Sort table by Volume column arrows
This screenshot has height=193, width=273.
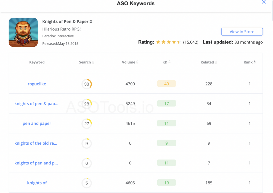(137, 62)
